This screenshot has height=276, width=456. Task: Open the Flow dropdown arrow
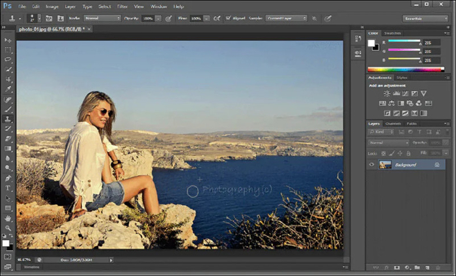point(207,19)
